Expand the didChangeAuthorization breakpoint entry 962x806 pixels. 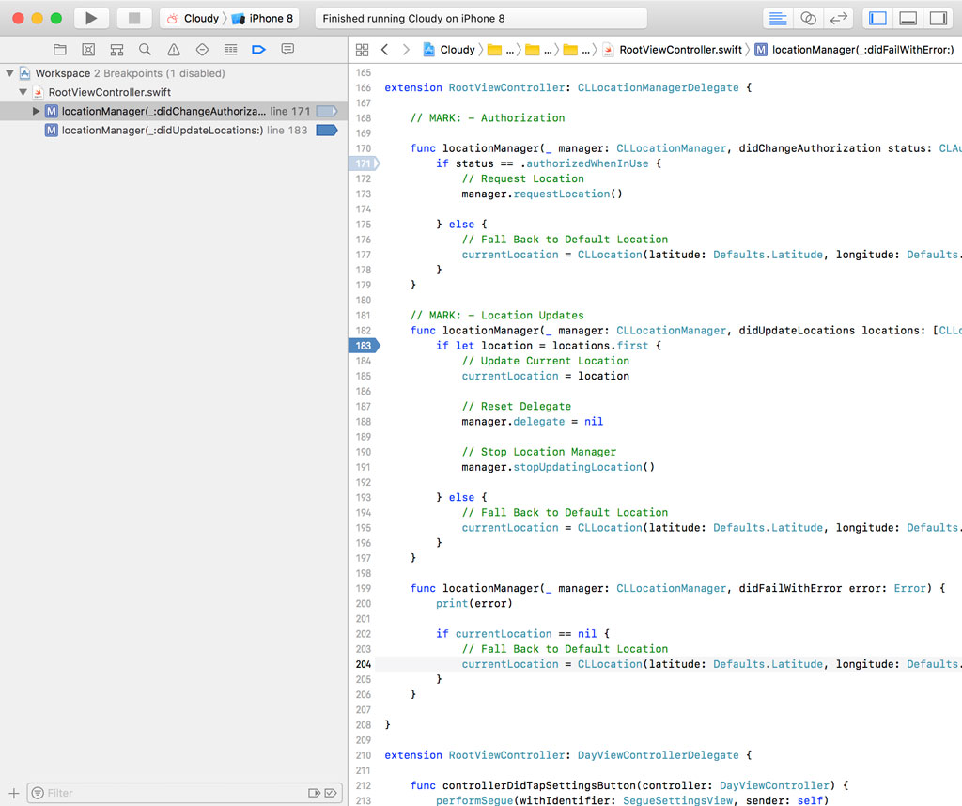(x=35, y=111)
